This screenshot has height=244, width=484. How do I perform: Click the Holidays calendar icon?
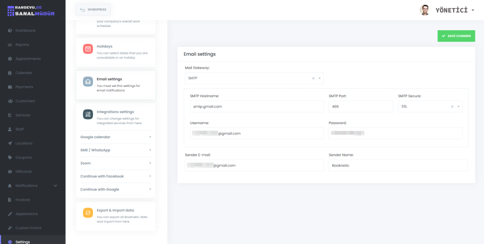point(88,49)
